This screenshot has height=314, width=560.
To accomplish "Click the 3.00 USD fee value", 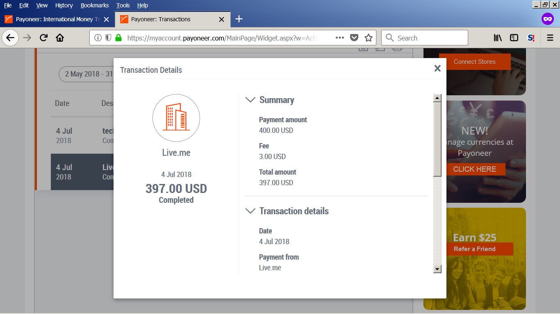I will coord(272,157).
